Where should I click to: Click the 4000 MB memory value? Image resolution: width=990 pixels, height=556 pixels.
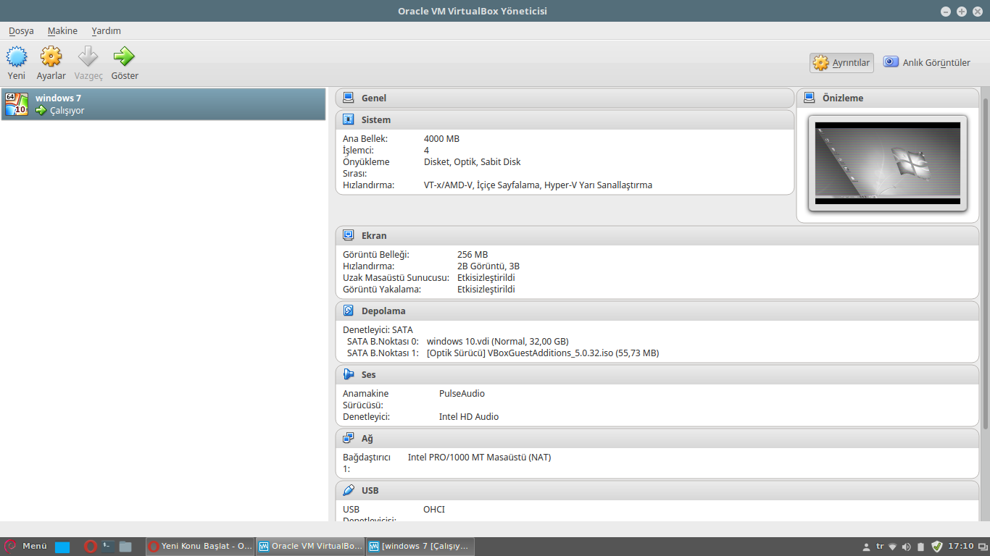tap(441, 139)
